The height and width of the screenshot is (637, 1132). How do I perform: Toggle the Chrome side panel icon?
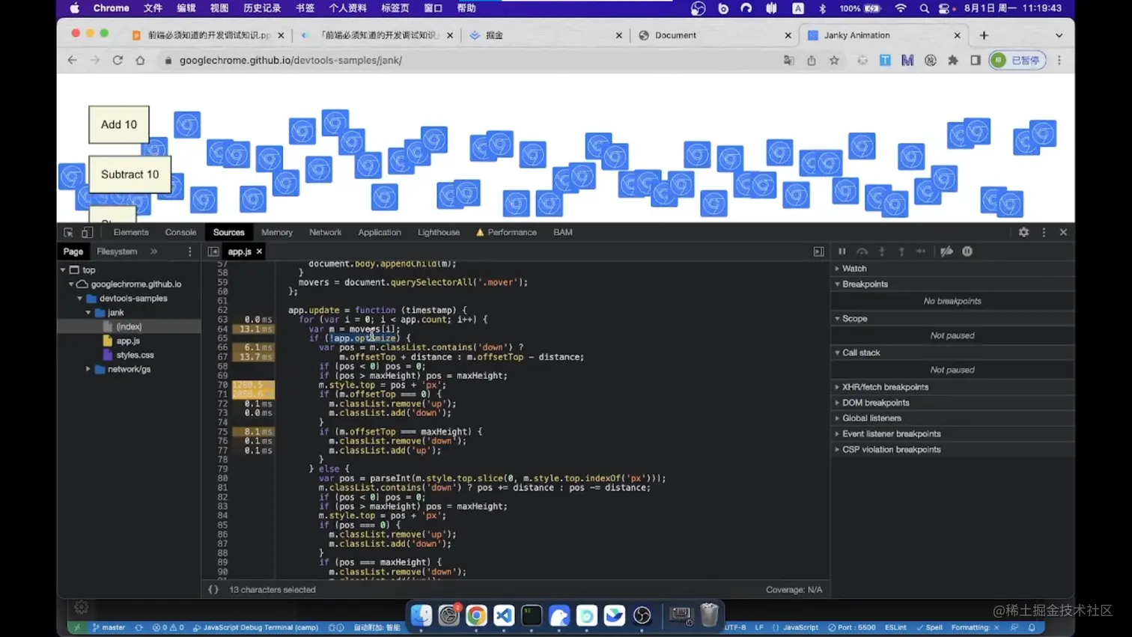976,60
